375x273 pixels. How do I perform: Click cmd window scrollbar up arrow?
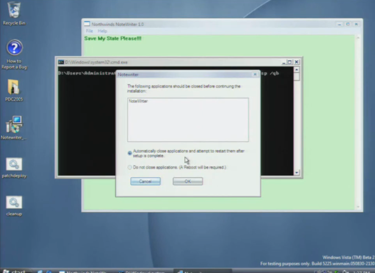tap(297, 70)
